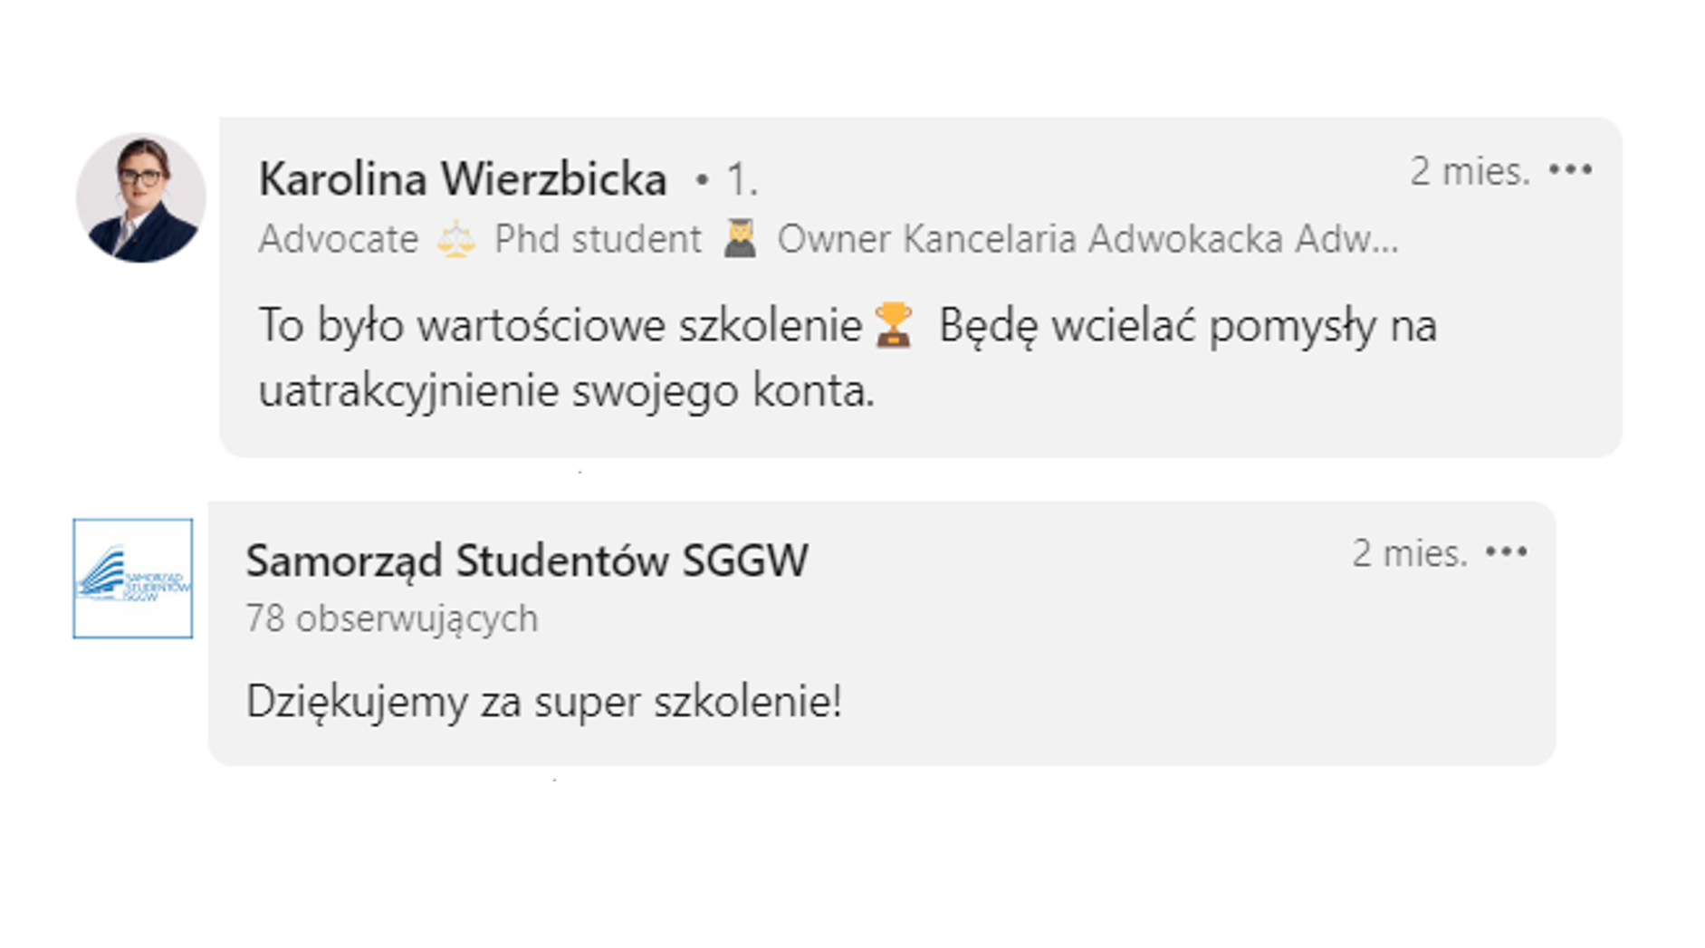
Task: Click the scales emoji after Advocate
Action: 456,240
